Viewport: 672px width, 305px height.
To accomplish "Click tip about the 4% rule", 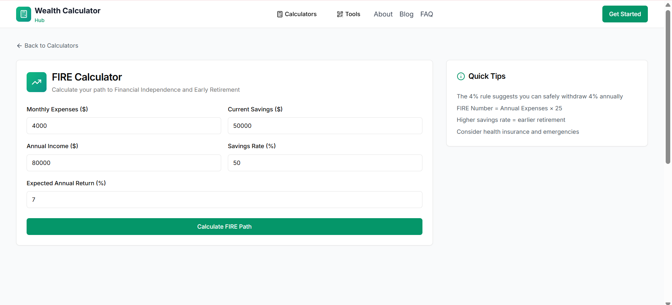I will (540, 96).
